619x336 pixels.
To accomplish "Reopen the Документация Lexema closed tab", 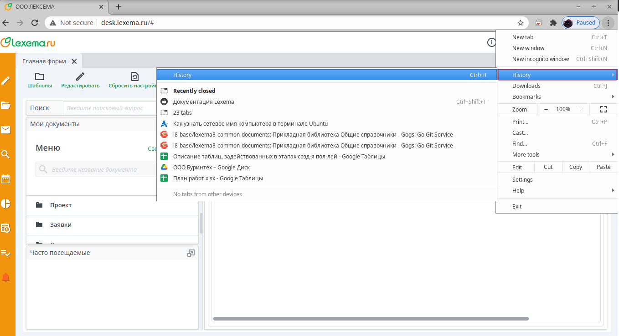I will coord(203,102).
